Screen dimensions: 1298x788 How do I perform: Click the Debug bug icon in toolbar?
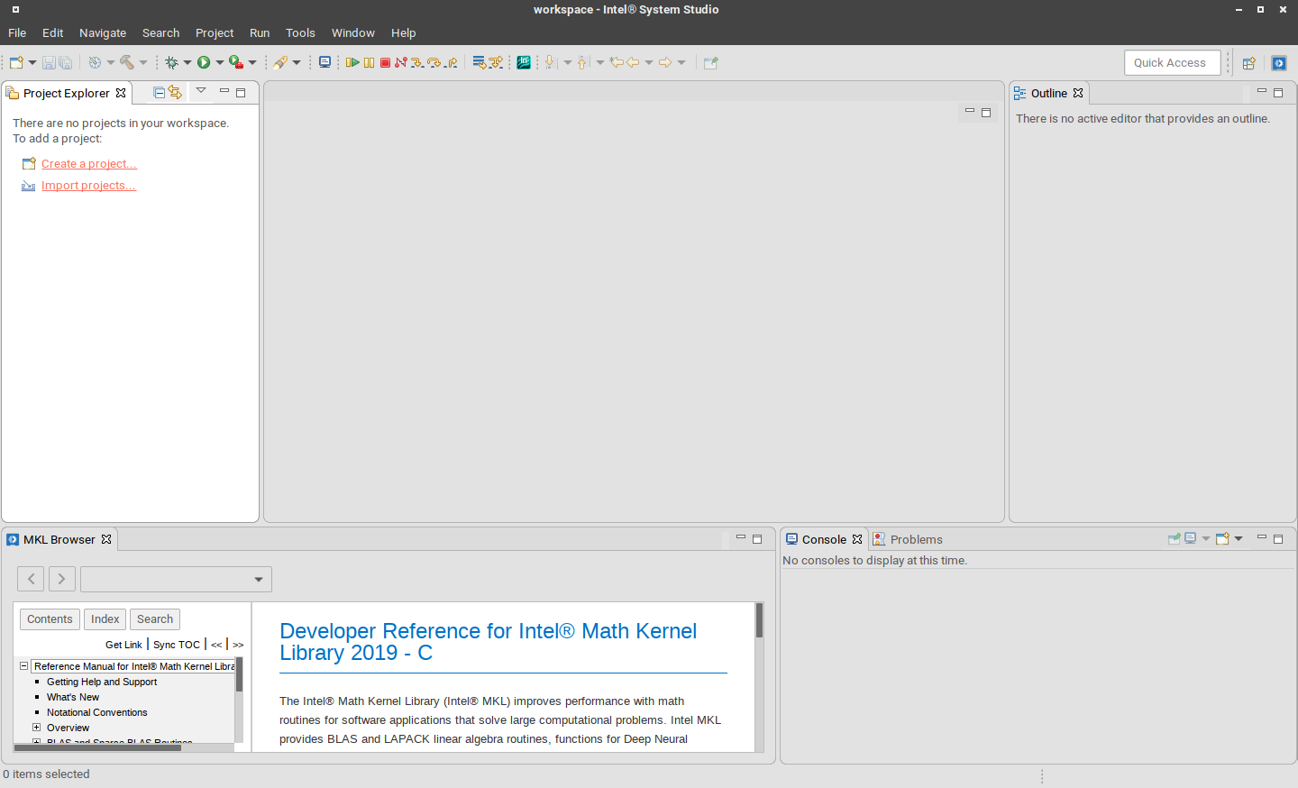[x=171, y=62]
